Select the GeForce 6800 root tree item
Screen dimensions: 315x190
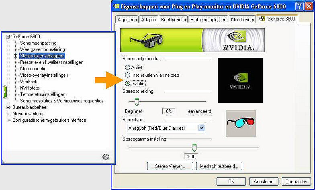coord(26,37)
